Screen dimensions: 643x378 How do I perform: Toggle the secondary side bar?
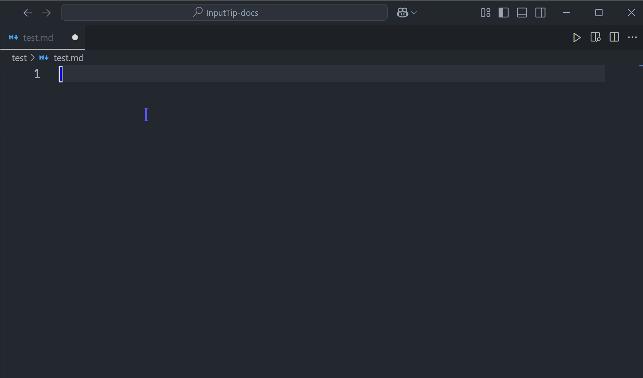(x=540, y=13)
